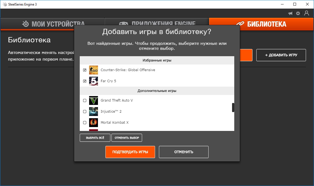Click the Избранные игры section header
The width and height of the screenshot is (314, 186).
coord(157,60)
